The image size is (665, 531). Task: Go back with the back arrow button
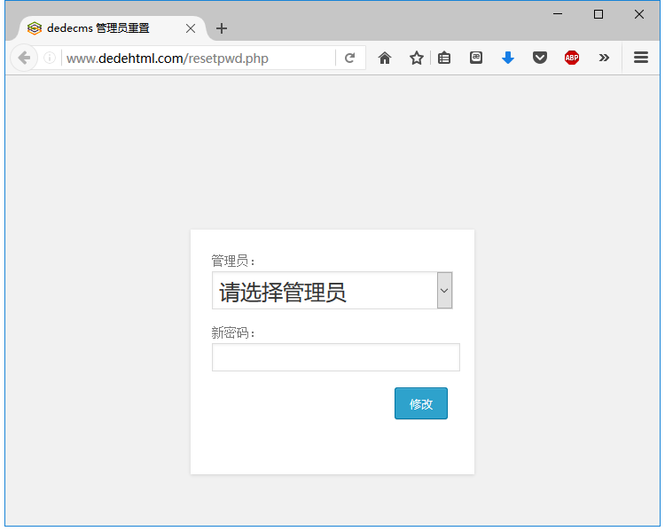(24, 59)
